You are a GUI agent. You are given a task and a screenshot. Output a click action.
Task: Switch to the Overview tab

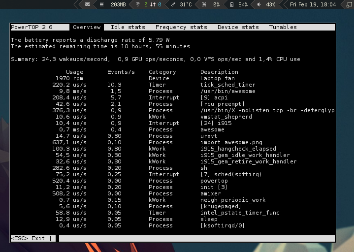[x=87, y=27]
